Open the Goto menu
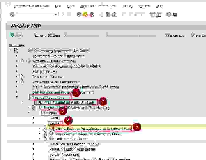 pos(71,6)
